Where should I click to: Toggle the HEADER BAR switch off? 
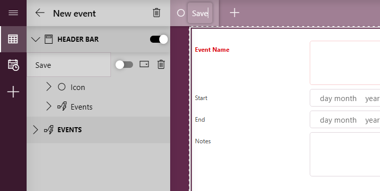[159, 39]
